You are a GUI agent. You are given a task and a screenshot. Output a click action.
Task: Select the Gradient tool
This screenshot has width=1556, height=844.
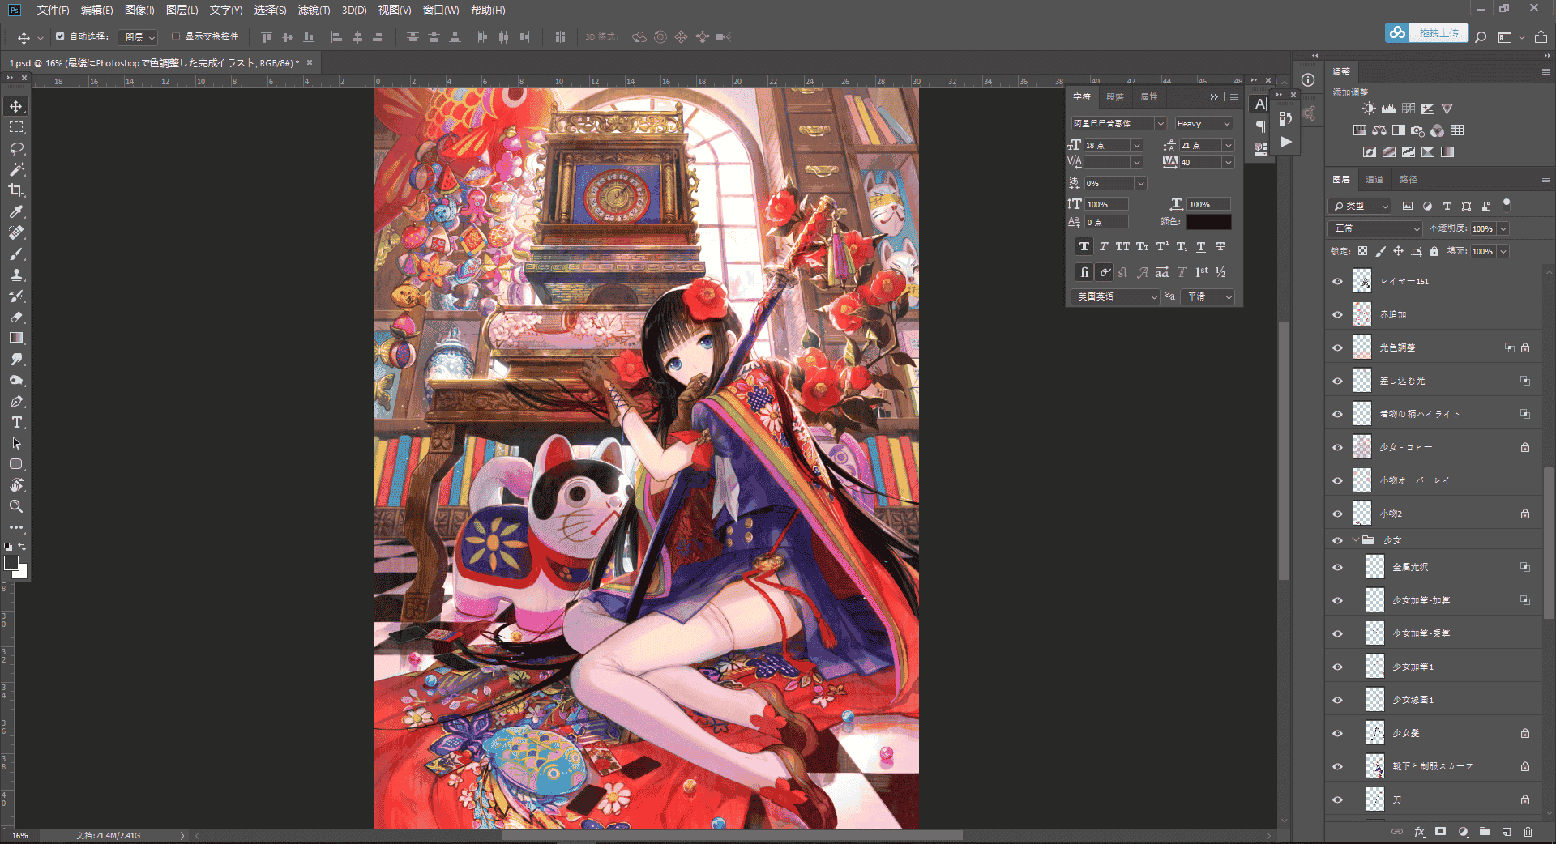(16, 338)
